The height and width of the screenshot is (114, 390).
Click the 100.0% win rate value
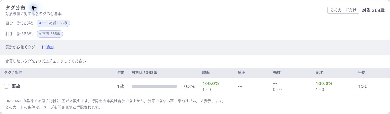point(211,83)
